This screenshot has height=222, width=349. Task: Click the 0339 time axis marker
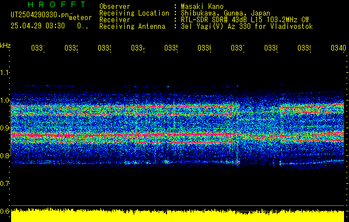[304, 48]
